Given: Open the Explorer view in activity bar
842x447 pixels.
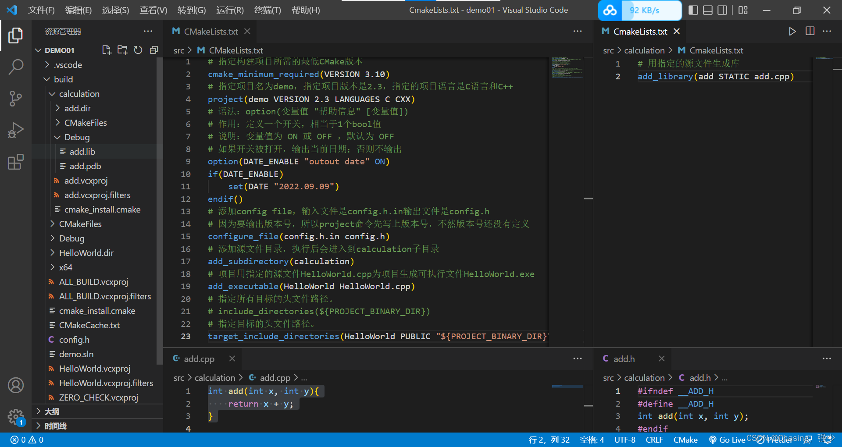Looking at the screenshot, I should (16, 35).
